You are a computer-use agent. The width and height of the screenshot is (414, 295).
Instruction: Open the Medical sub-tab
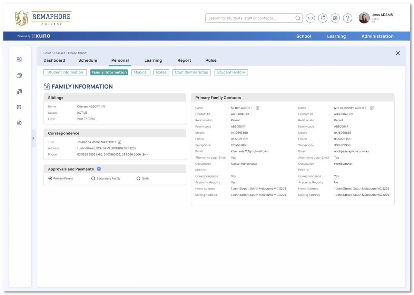[x=140, y=72]
